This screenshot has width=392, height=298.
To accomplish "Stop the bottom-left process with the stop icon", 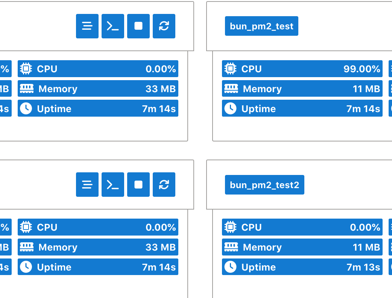I will pos(138,184).
